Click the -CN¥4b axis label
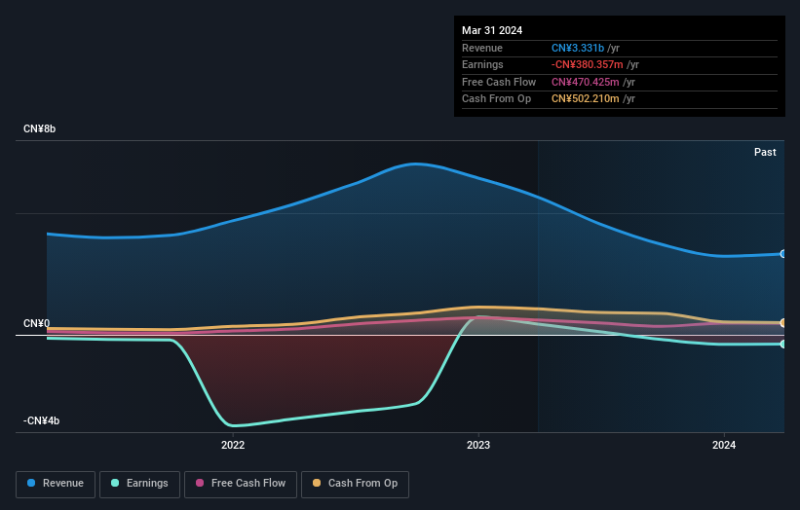This screenshot has height=510, width=800. [41, 420]
